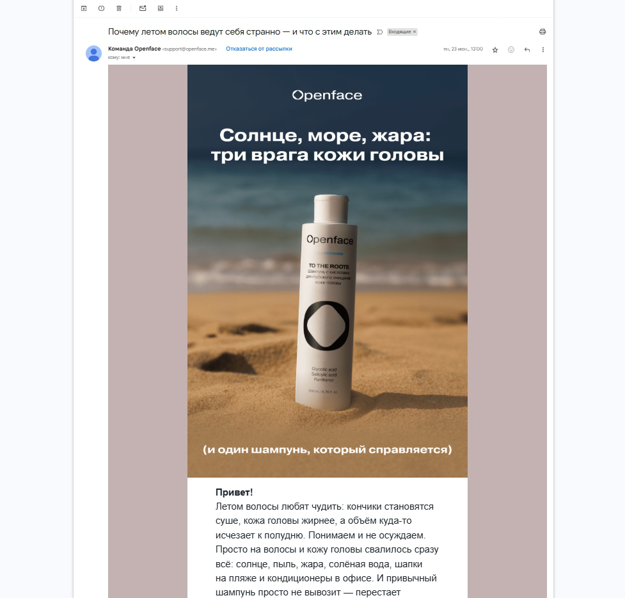625x598 pixels.
Task: Add an emoji reaction to the email
Action: [511, 49]
